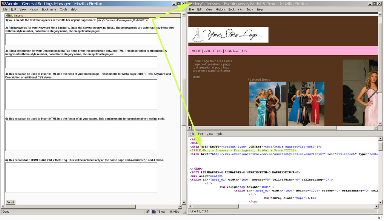Open Edit menu in Admin window
Screen dimensions: 384x221
13,9
